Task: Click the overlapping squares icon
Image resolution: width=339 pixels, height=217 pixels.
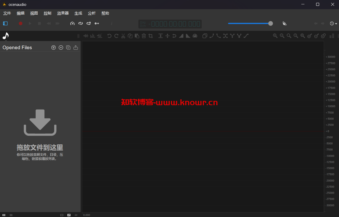Action: coord(205,36)
